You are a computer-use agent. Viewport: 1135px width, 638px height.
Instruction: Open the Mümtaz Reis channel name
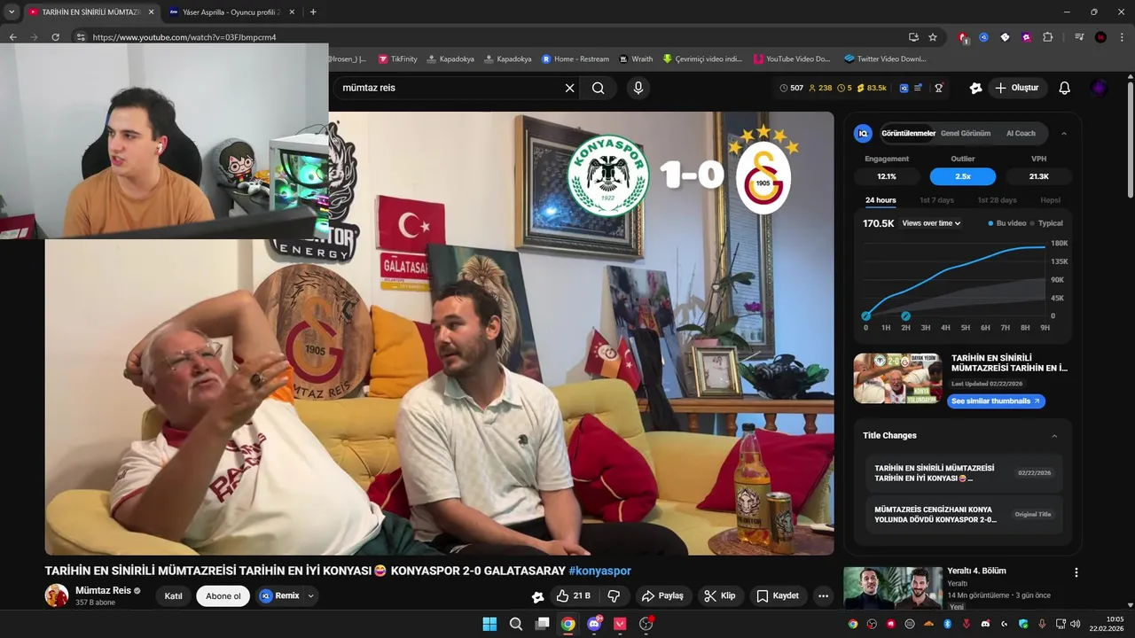(103, 590)
